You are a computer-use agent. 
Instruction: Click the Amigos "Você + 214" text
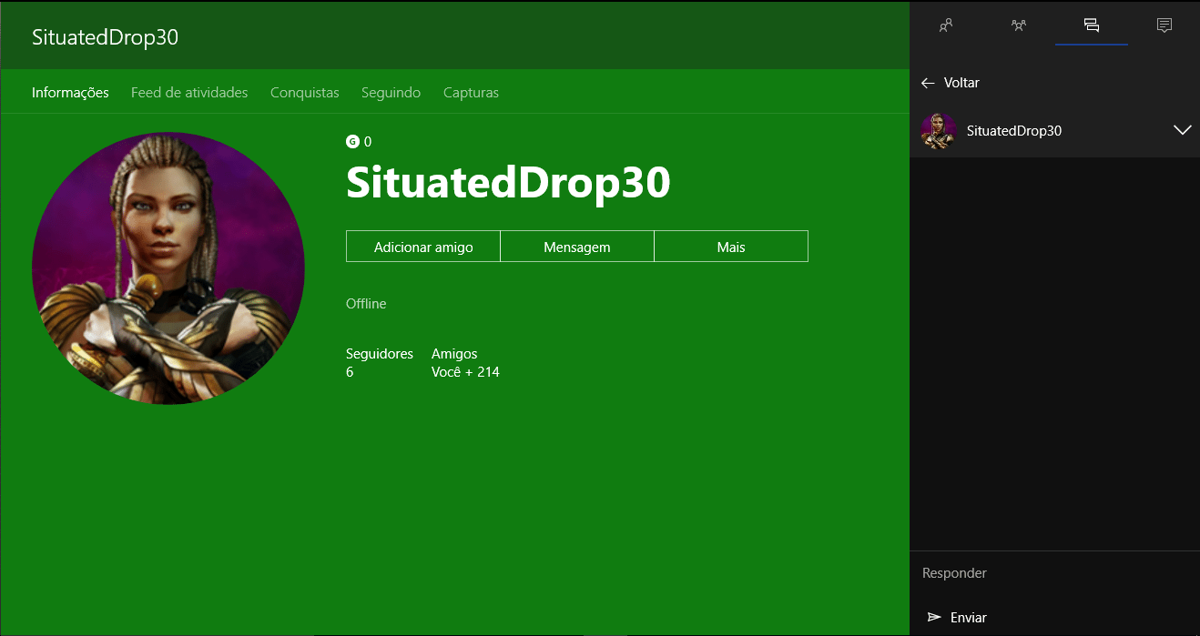[x=465, y=371]
